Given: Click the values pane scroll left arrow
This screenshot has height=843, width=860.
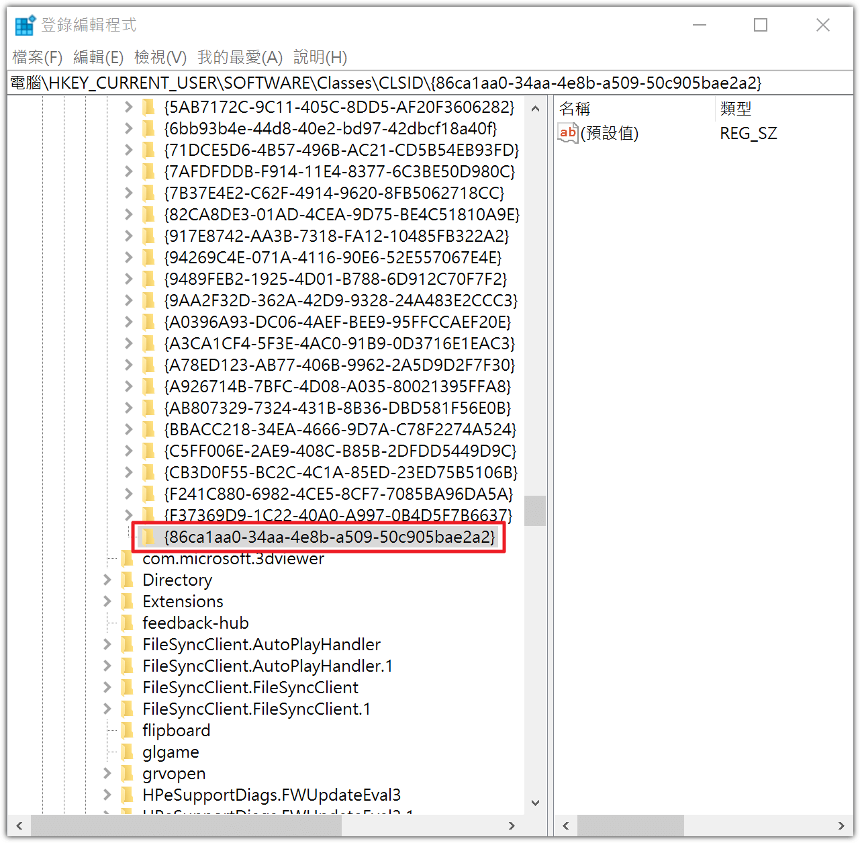Looking at the screenshot, I should click(566, 826).
